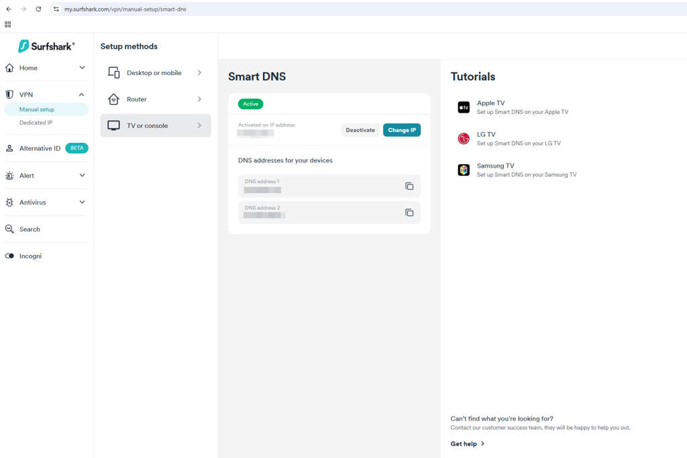Image resolution: width=687 pixels, height=458 pixels.
Task: Copy DNS address 2 with the copy icon
Action: 409,213
